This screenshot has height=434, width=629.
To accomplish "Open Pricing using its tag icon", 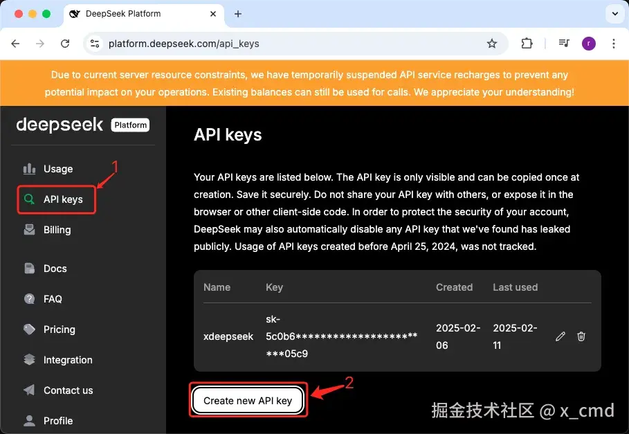I will [30, 329].
